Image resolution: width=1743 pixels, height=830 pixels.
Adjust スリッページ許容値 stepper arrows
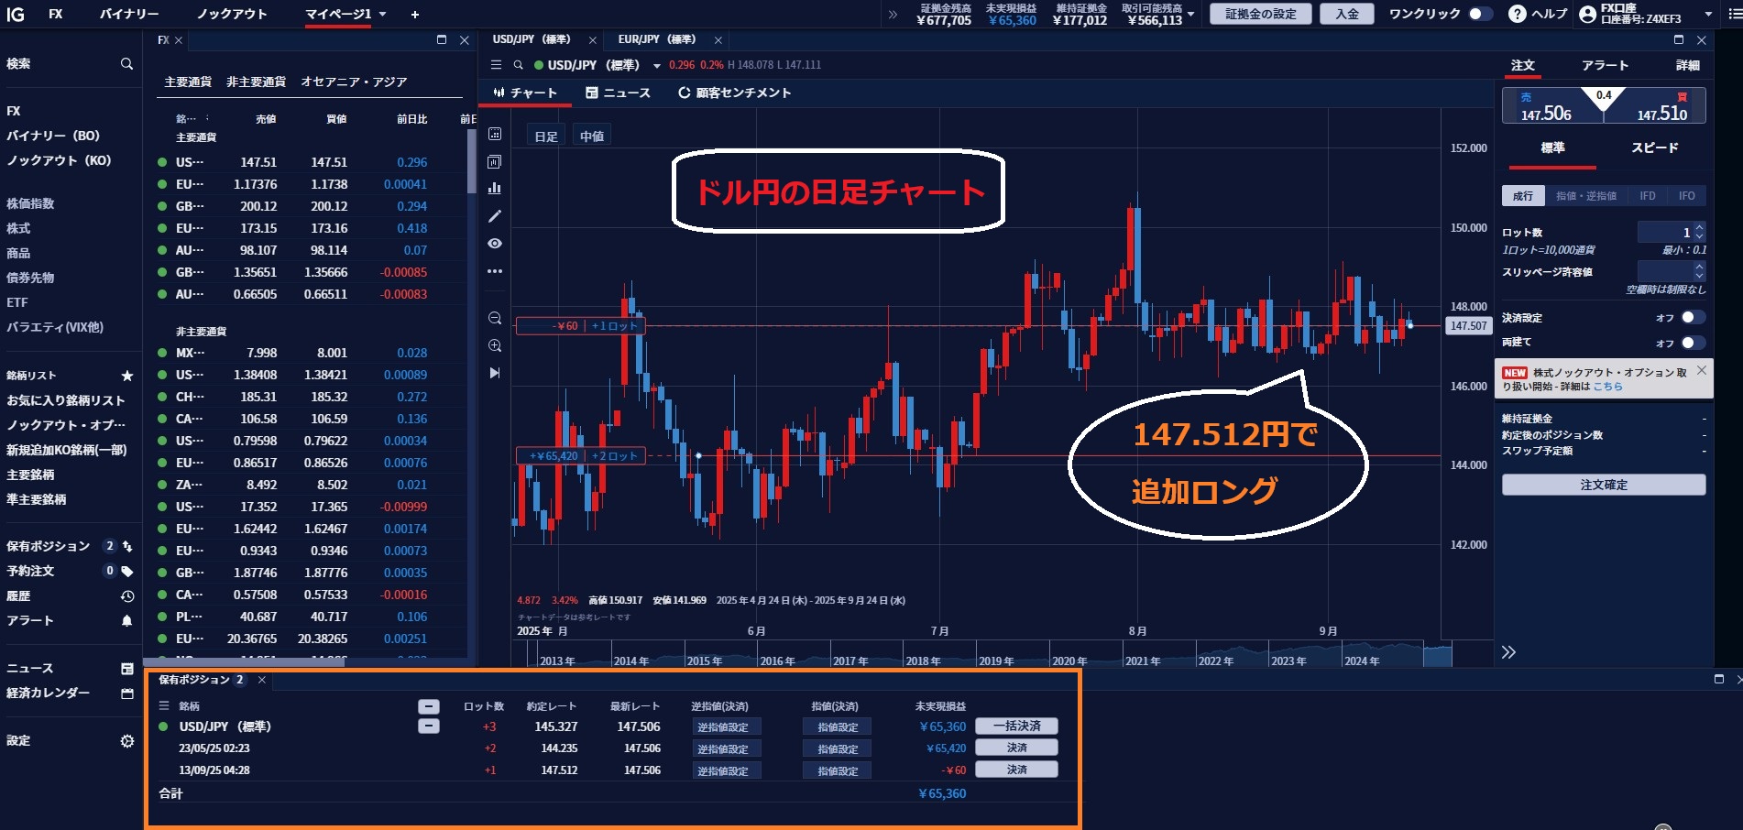(1700, 271)
